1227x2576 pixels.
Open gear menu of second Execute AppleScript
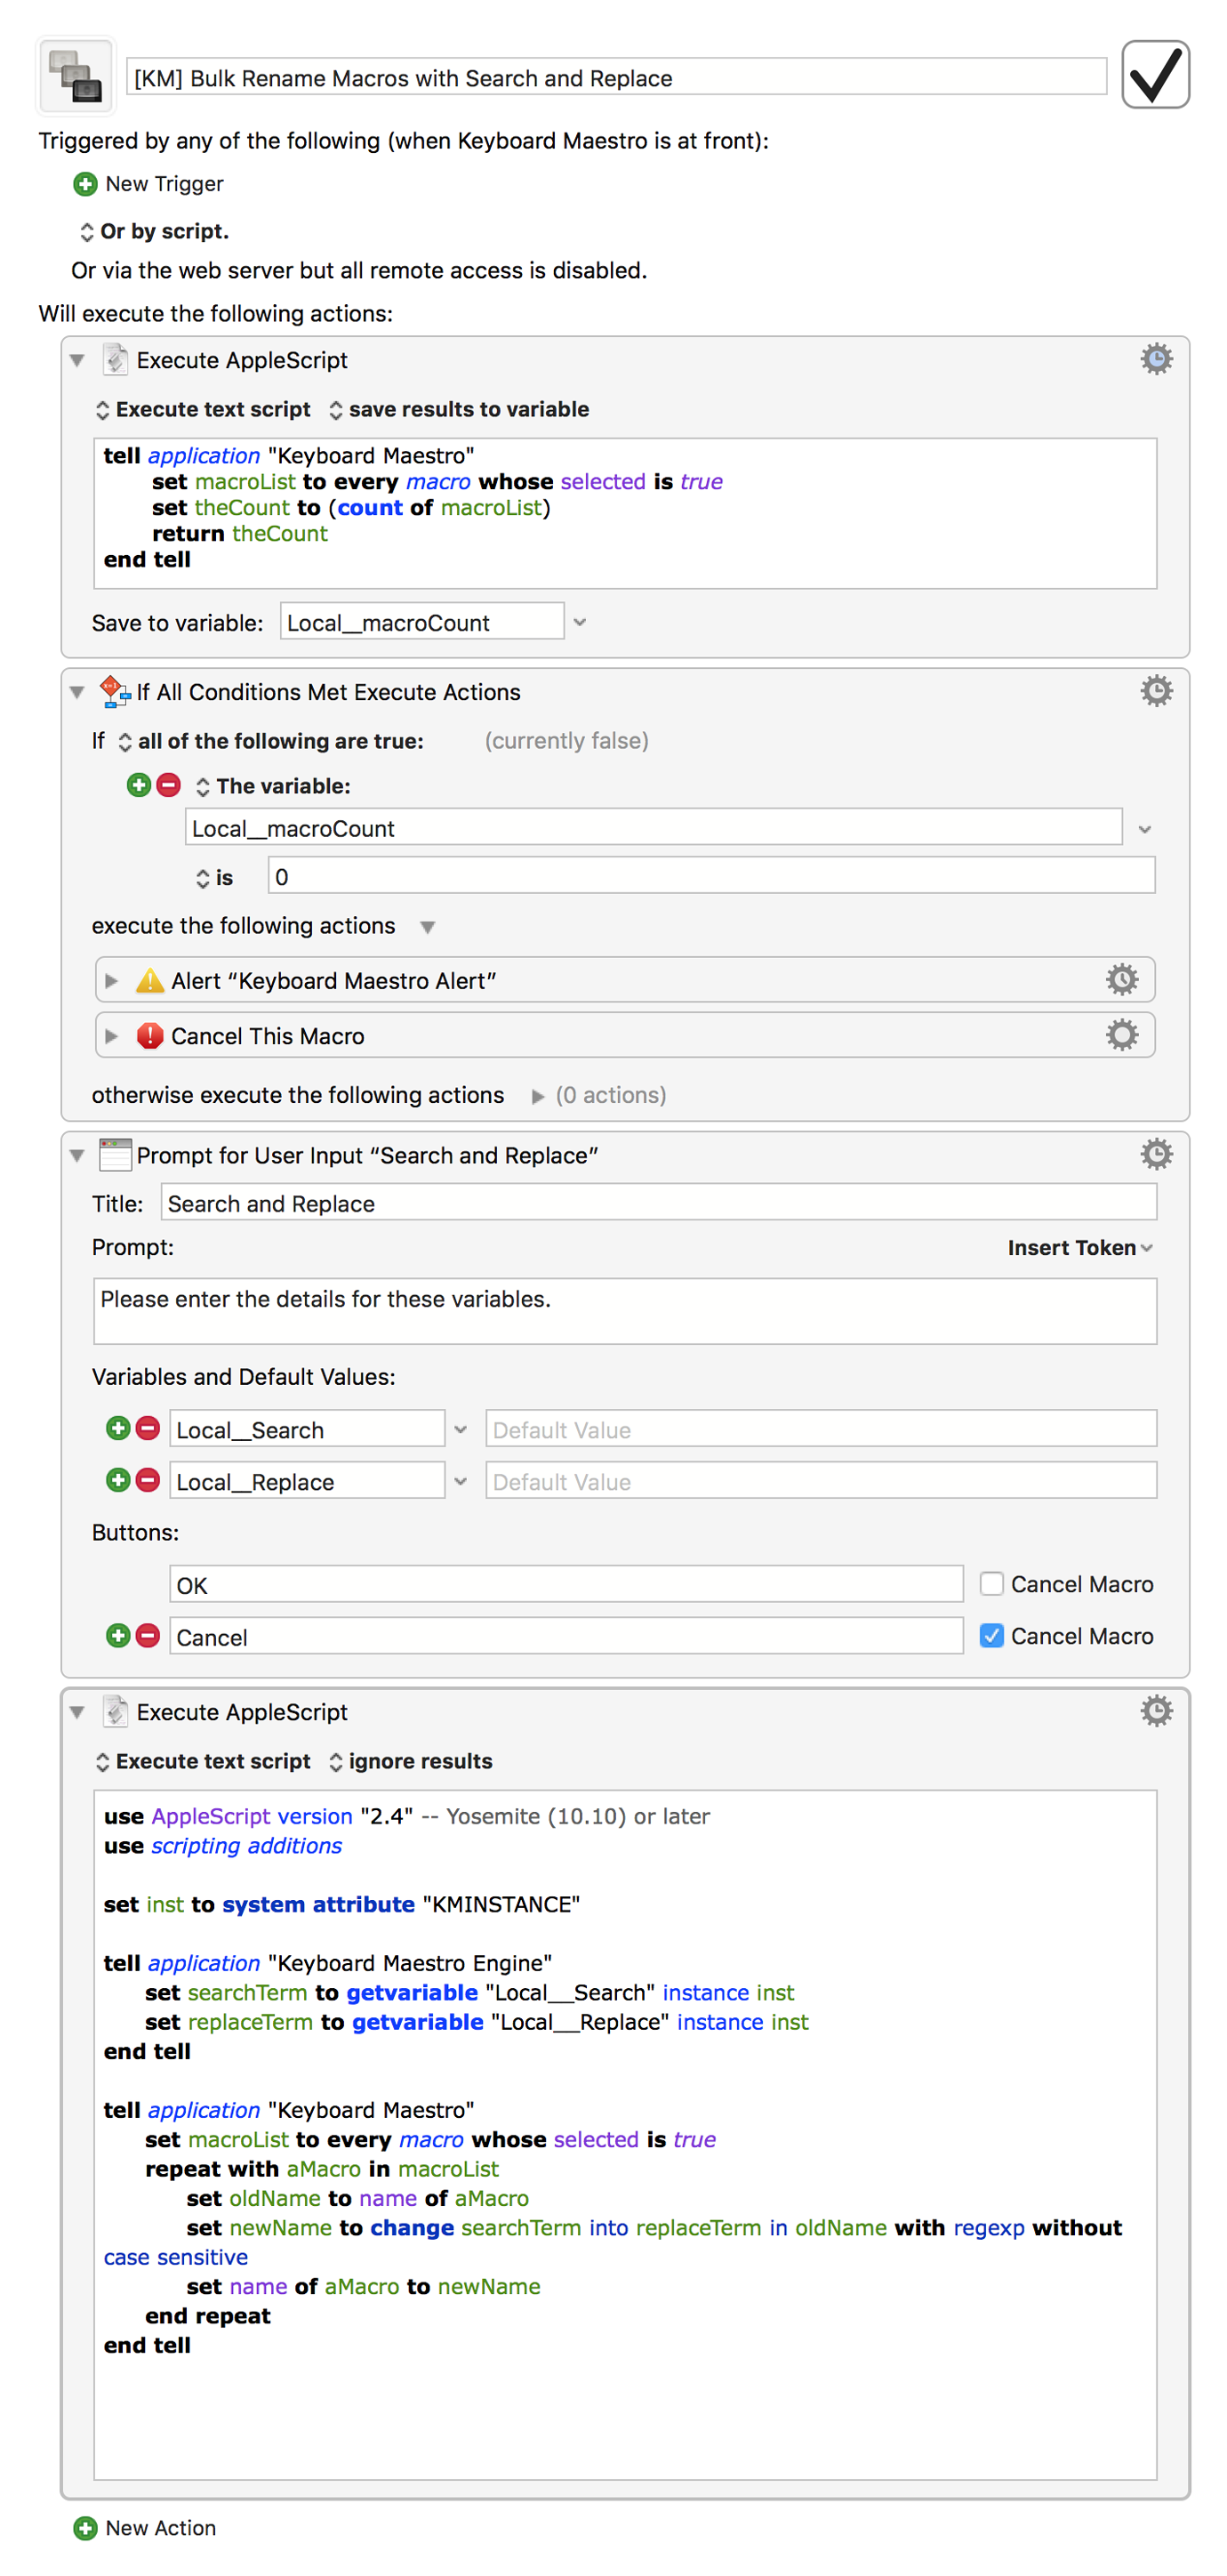pos(1155,1711)
